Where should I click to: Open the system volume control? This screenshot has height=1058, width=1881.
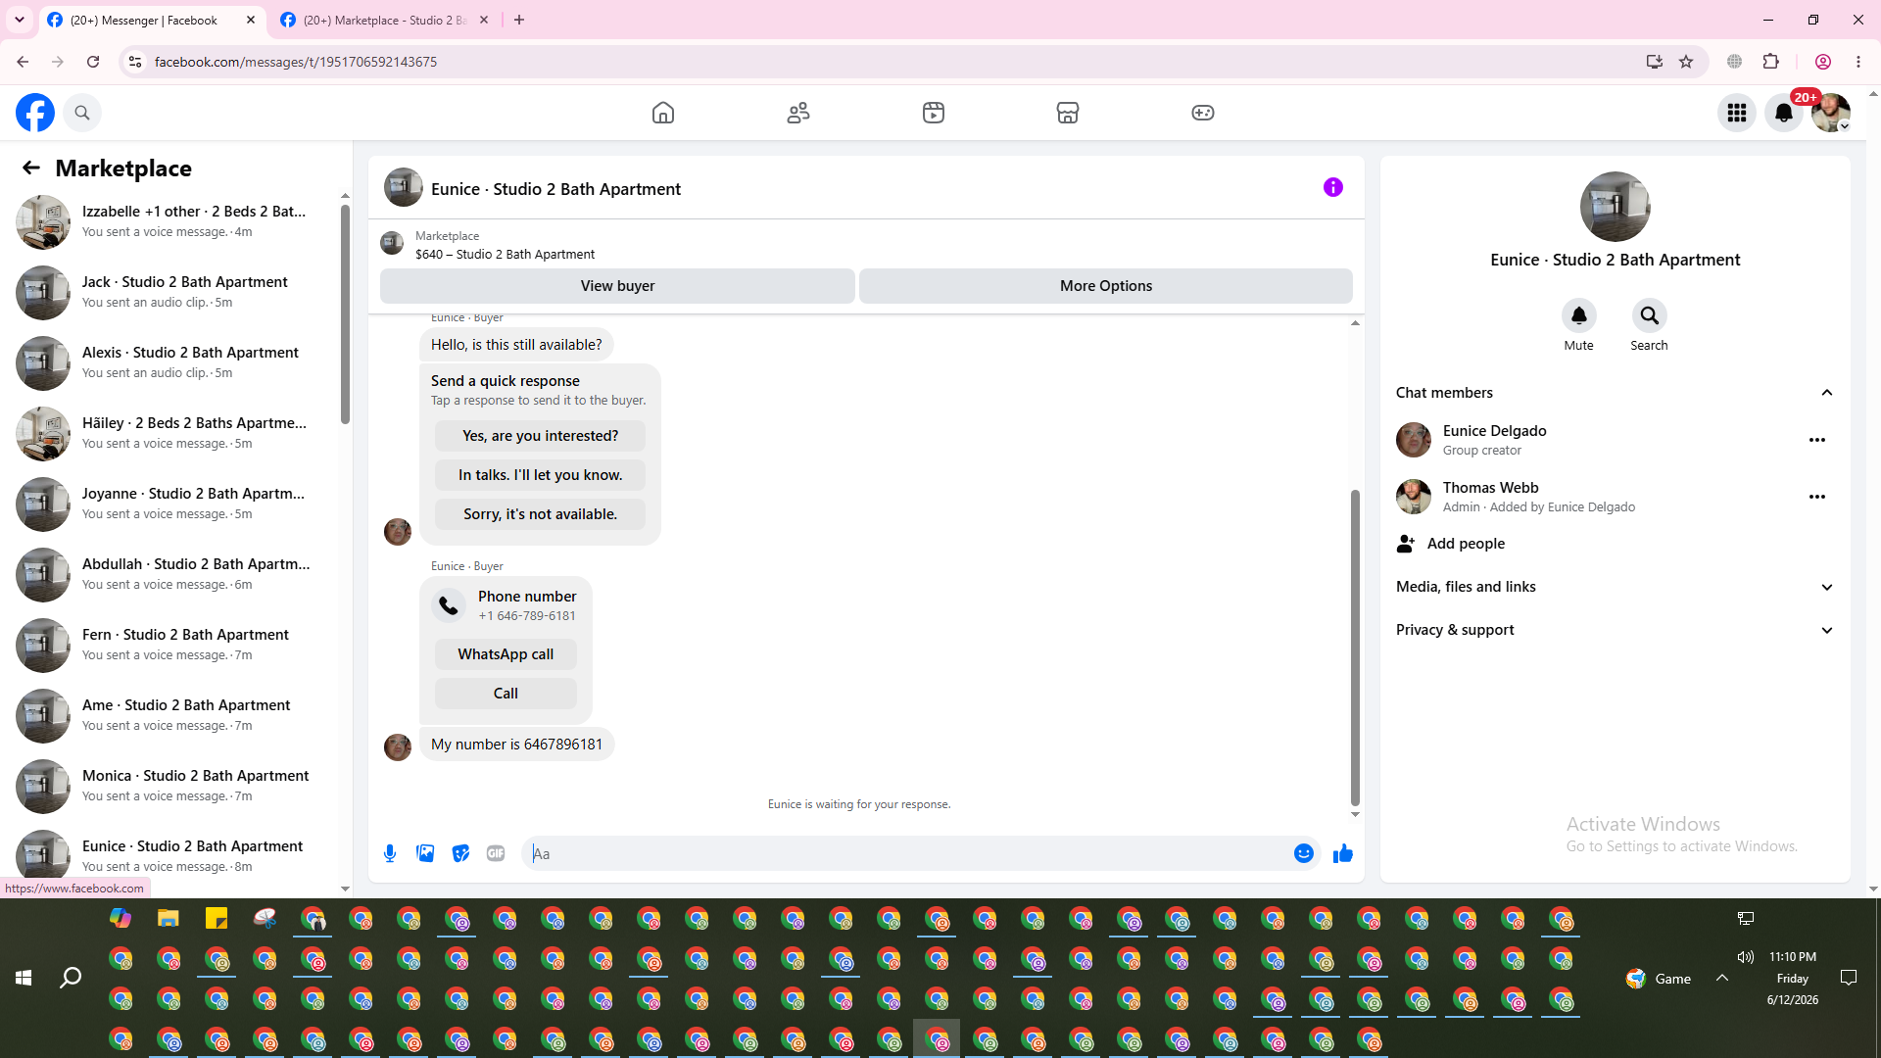[x=1746, y=957]
